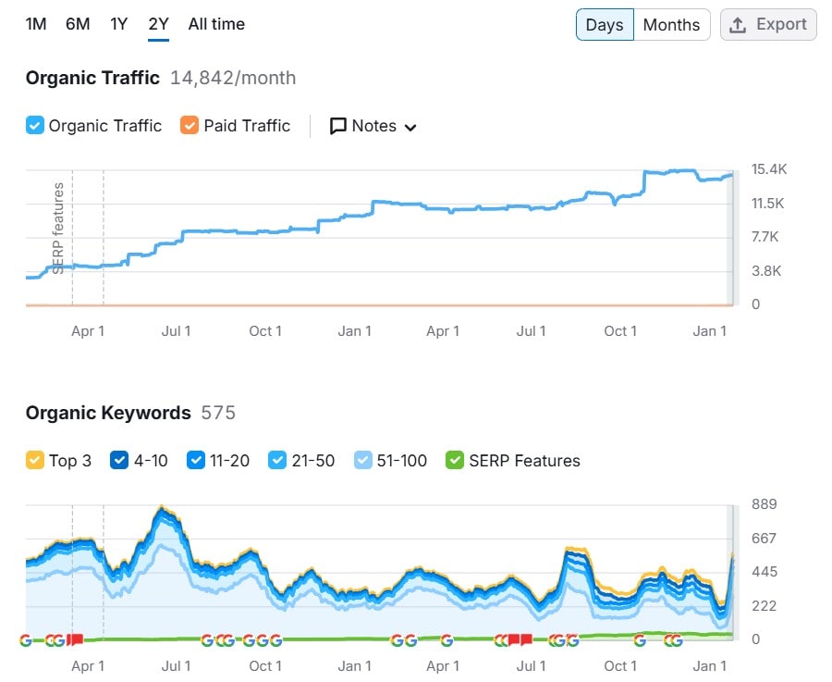Click the Days granularity button
The image size is (832, 682).
click(605, 25)
